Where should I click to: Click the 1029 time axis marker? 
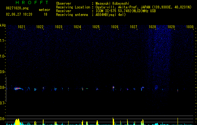171,27
